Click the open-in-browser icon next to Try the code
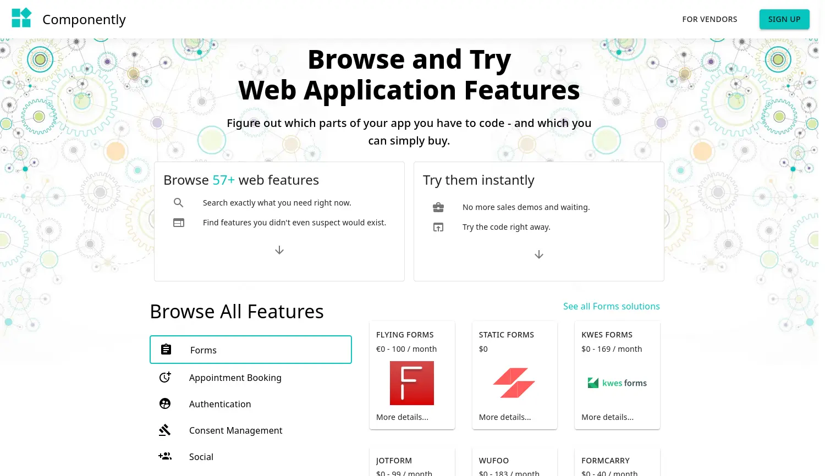 coord(438,227)
